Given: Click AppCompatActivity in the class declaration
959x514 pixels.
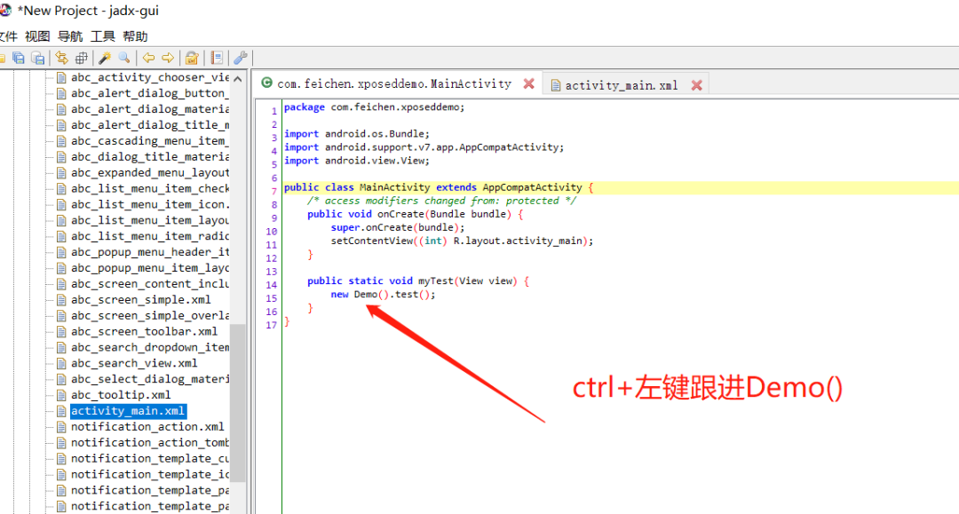Looking at the screenshot, I should tap(532, 187).
